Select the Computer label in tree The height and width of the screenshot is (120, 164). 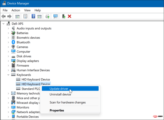click(x=23, y=51)
